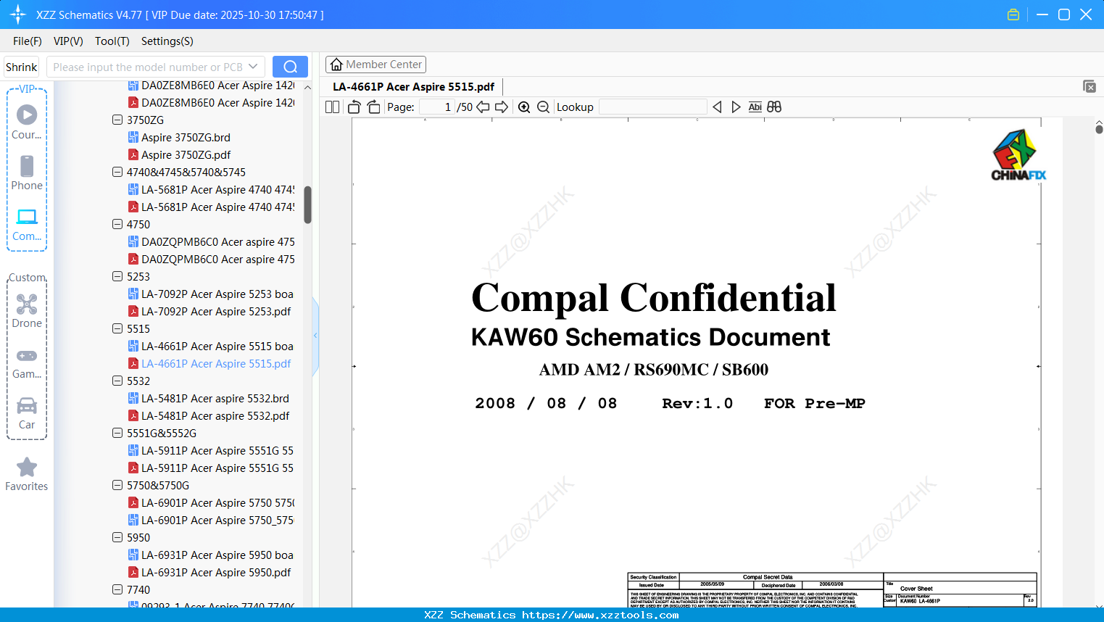Toggle the two-page view icon
This screenshot has height=622, width=1104.
333,107
